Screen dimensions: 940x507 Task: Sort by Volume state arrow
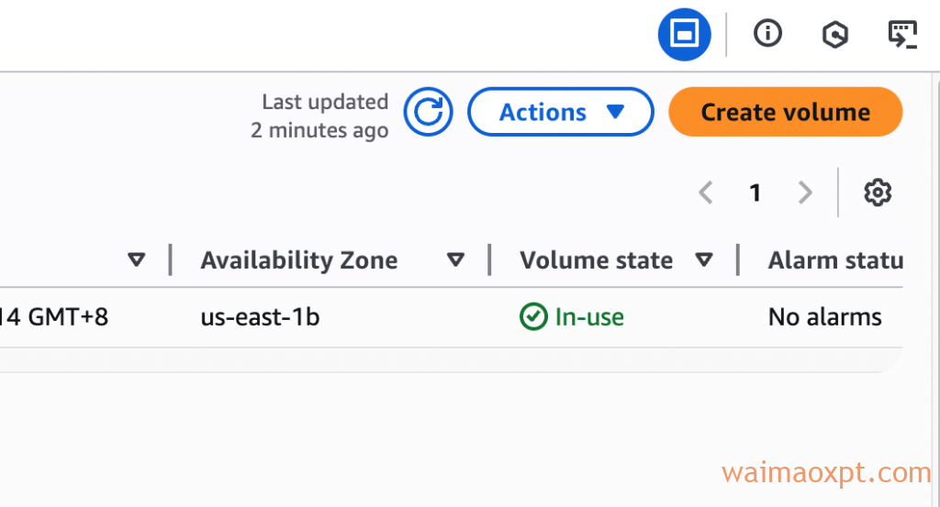tap(704, 259)
